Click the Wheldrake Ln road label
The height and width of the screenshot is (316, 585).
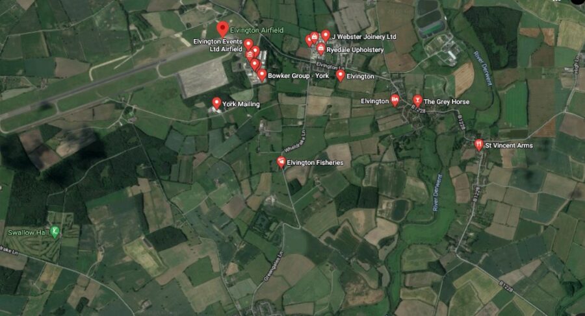click(x=294, y=144)
